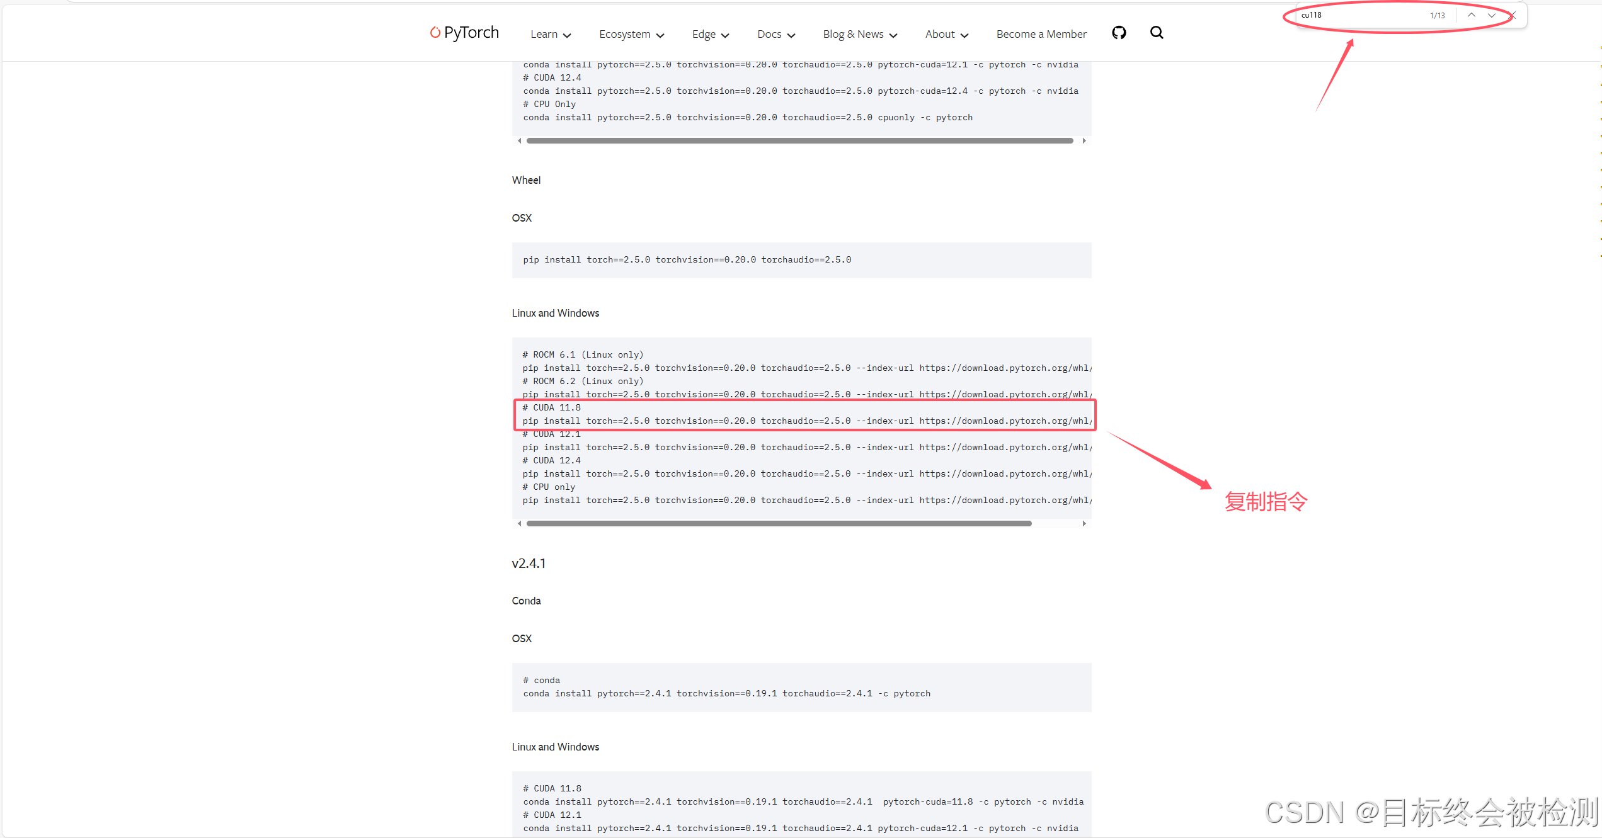Click the right scroll arrow of the top code block
The width and height of the screenshot is (1602, 838).
click(x=1084, y=140)
